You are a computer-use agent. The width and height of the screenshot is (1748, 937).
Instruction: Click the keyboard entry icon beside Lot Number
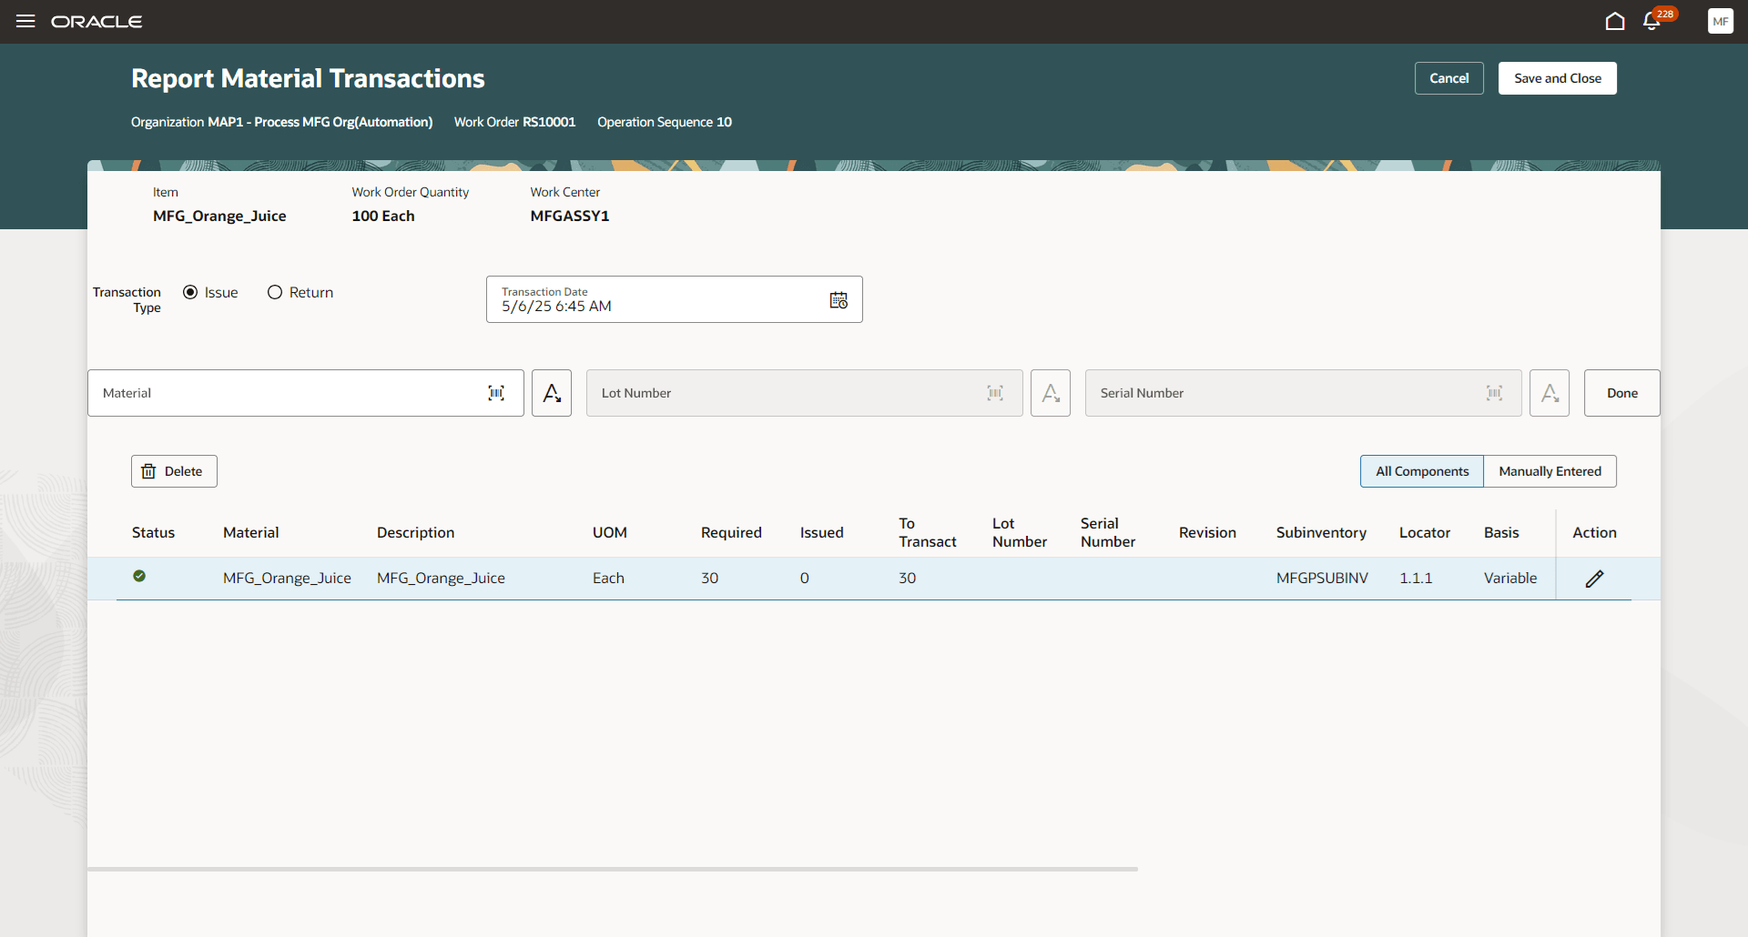1051,392
